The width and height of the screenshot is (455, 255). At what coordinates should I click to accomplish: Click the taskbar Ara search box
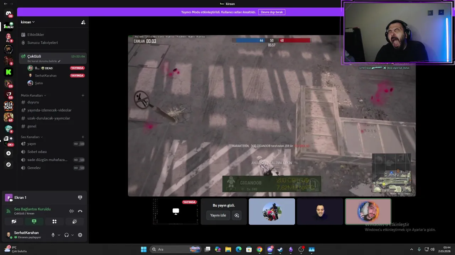point(175,249)
